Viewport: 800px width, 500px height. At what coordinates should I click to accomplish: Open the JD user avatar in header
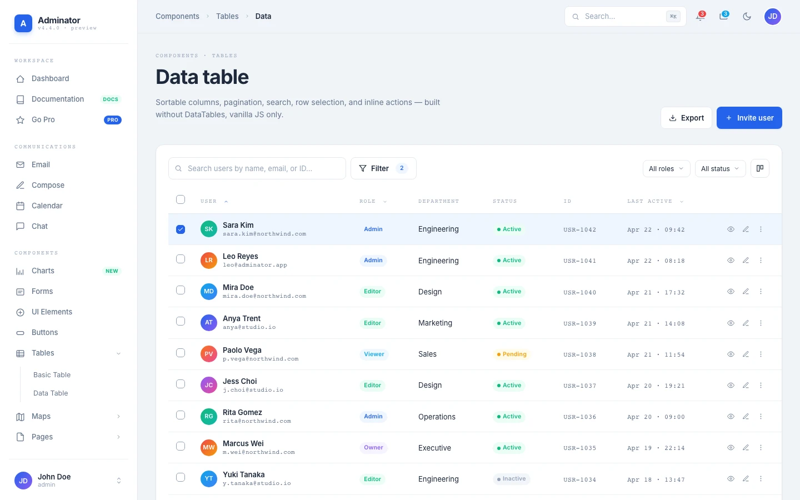(x=773, y=17)
